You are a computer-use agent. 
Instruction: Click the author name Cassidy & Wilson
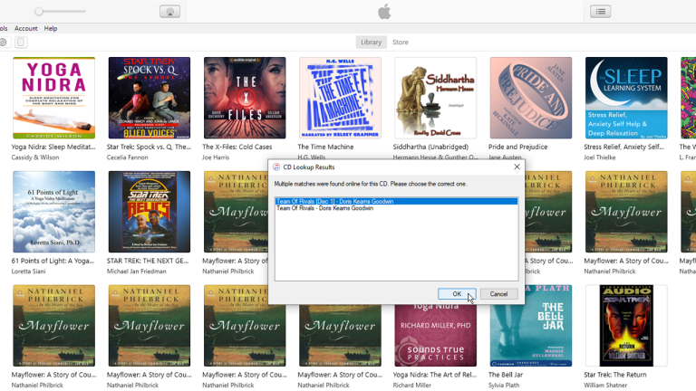click(x=35, y=157)
